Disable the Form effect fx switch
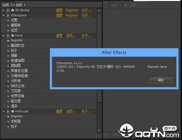 (x=8, y=35)
